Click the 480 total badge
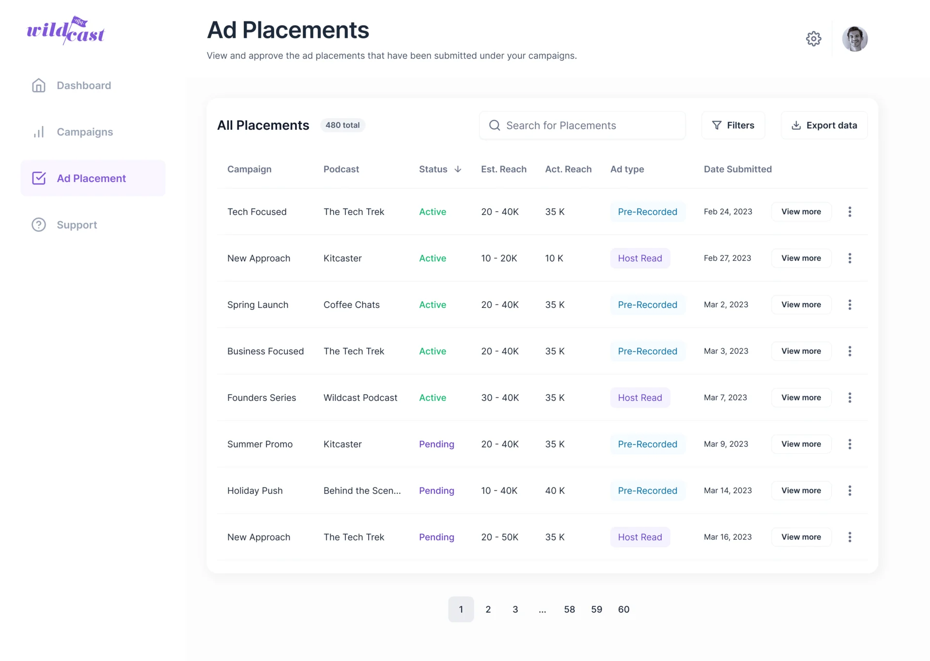This screenshot has height=661, width=930. (x=342, y=125)
